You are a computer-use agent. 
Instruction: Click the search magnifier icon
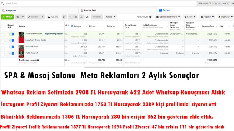(x=2, y=3)
